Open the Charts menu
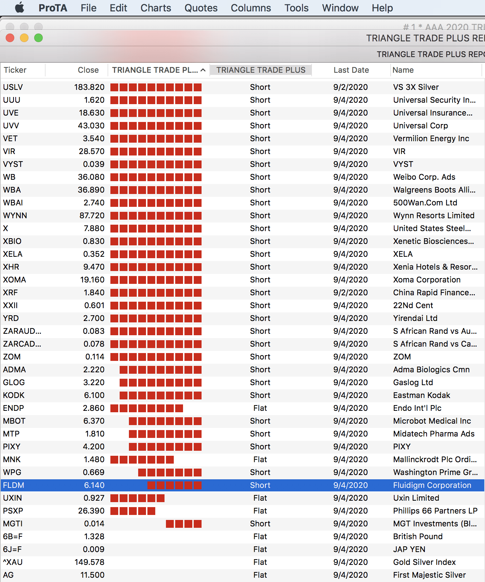The height and width of the screenshot is (582, 485). (156, 8)
